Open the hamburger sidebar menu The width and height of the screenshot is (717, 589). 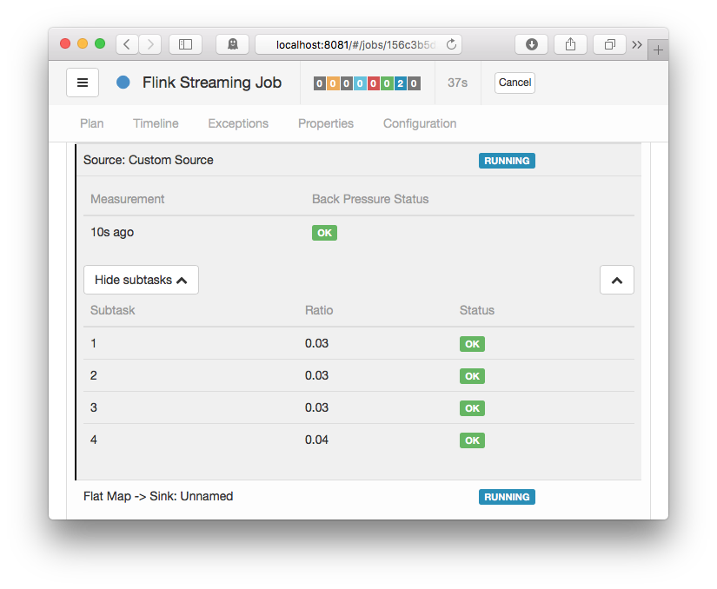coord(83,83)
